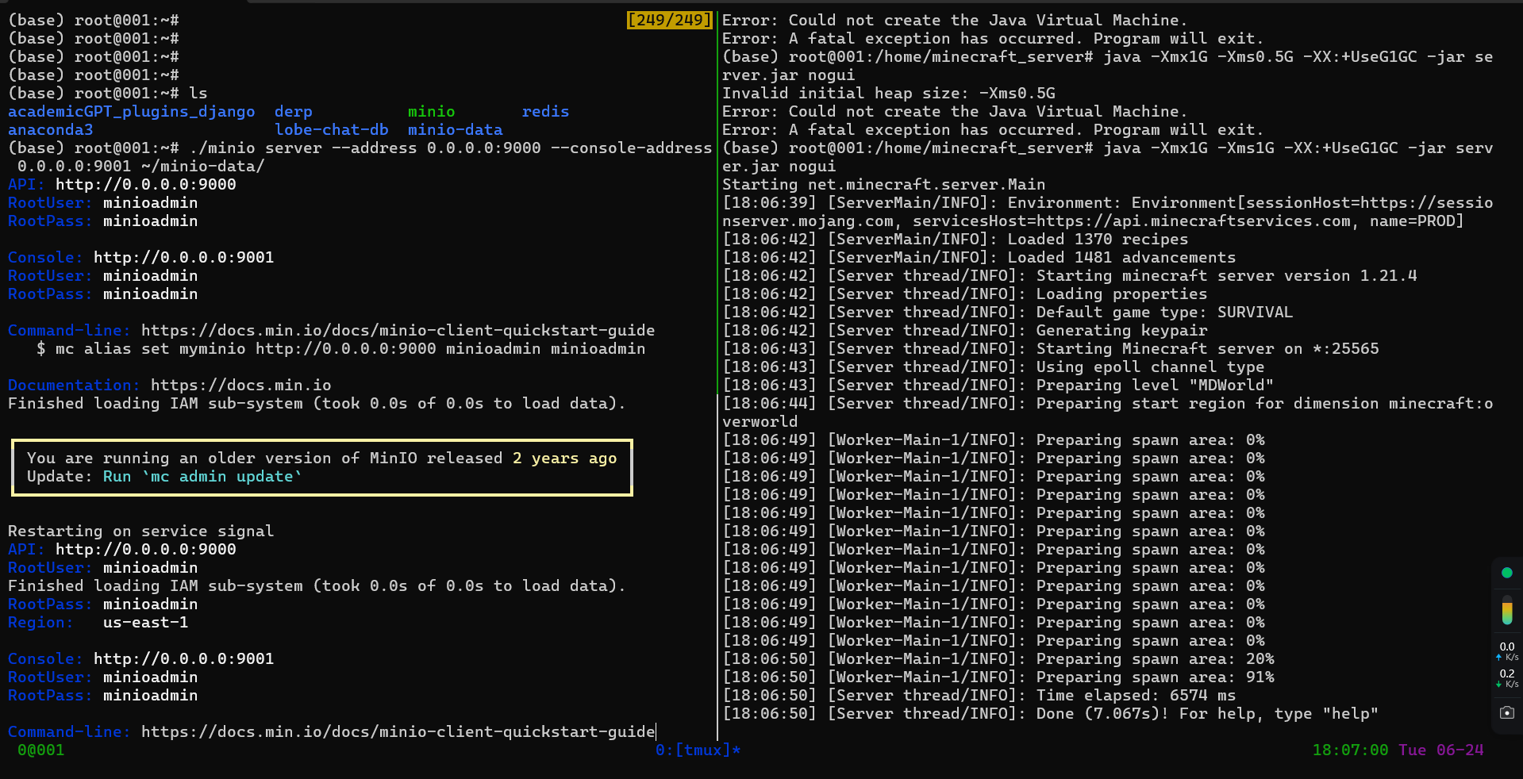Click the first API URL http://0.0.0.0:9000
This screenshot has height=779, width=1523.
click(146, 184)
